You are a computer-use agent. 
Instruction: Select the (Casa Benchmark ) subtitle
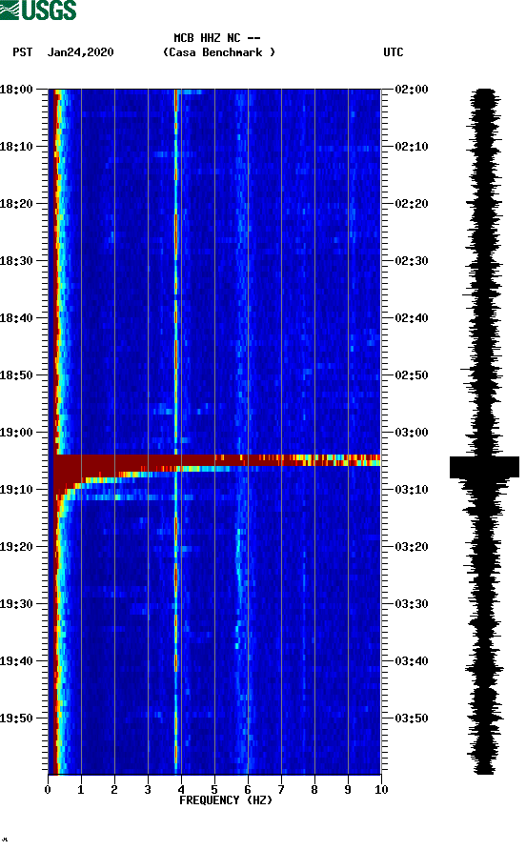(219, 52)
